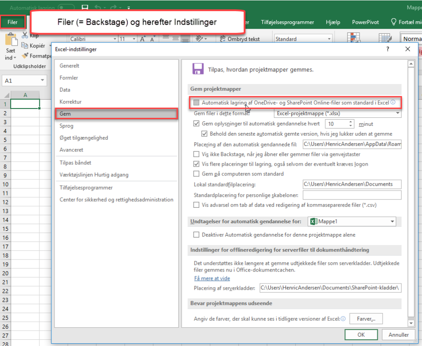Open the Quick Access Toolbar customize arrow
This screenshot has width=422, height=346.
pos(129,8)
